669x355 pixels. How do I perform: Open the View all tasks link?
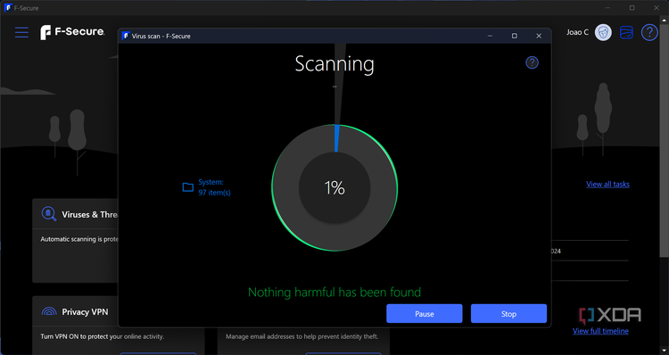(607, 185)
